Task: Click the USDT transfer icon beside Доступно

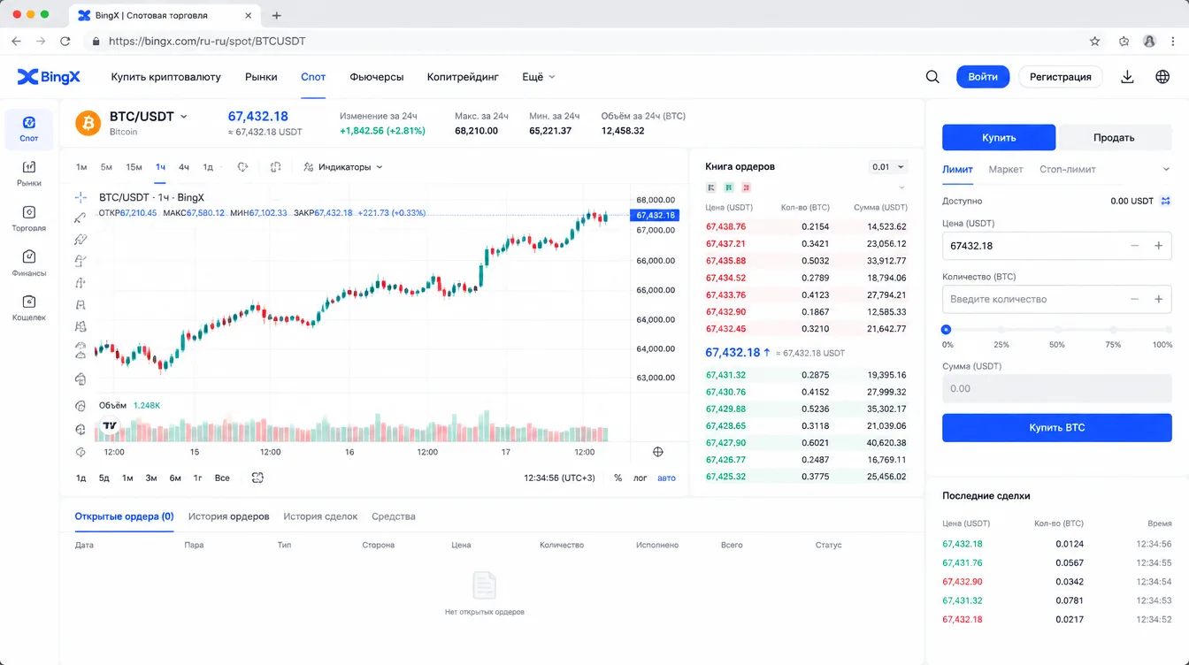Action: pyautogui.click(x=1165, y=202)
